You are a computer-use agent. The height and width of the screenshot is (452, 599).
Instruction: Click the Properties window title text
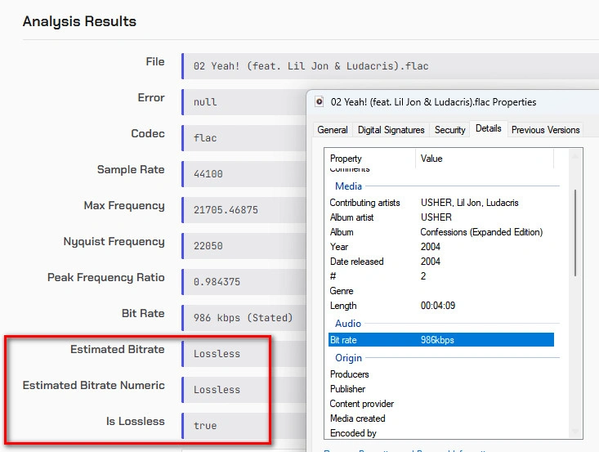[x=433, y=102]
